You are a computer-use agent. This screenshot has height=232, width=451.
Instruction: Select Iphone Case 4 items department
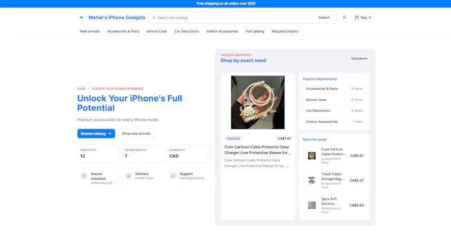click(334, 100)
